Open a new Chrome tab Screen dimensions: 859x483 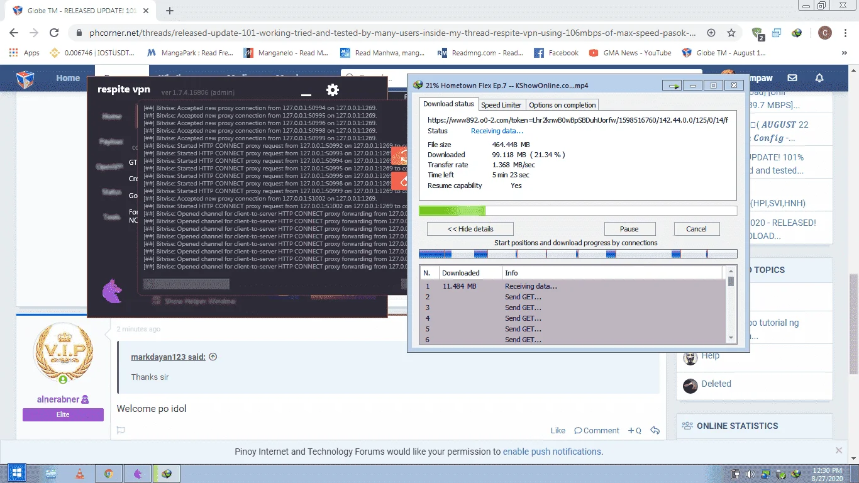coord(170,11)
